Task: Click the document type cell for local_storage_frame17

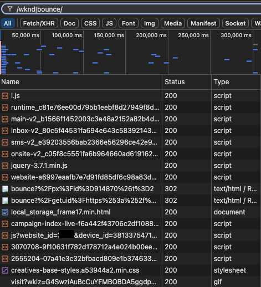Action: pos(229,212)
